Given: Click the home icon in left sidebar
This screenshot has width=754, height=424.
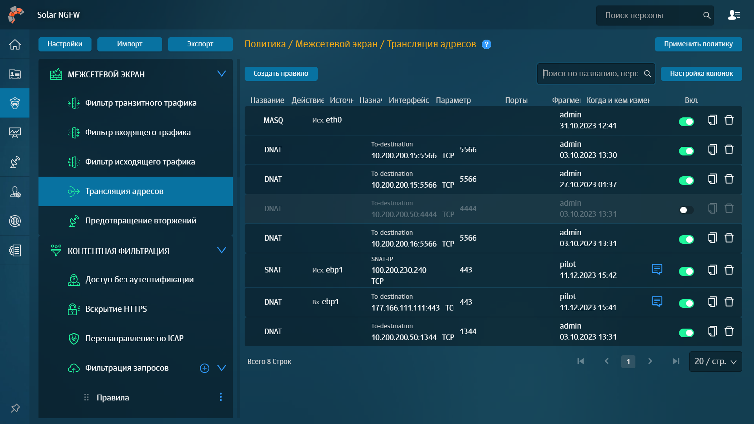Looking at the screenshot, I should click(15, 44).
